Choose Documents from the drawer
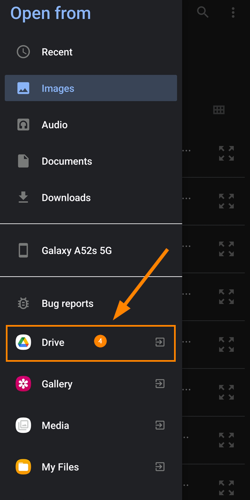The width and height of the screenshot is (250, 500). click(x=91, y=161)
